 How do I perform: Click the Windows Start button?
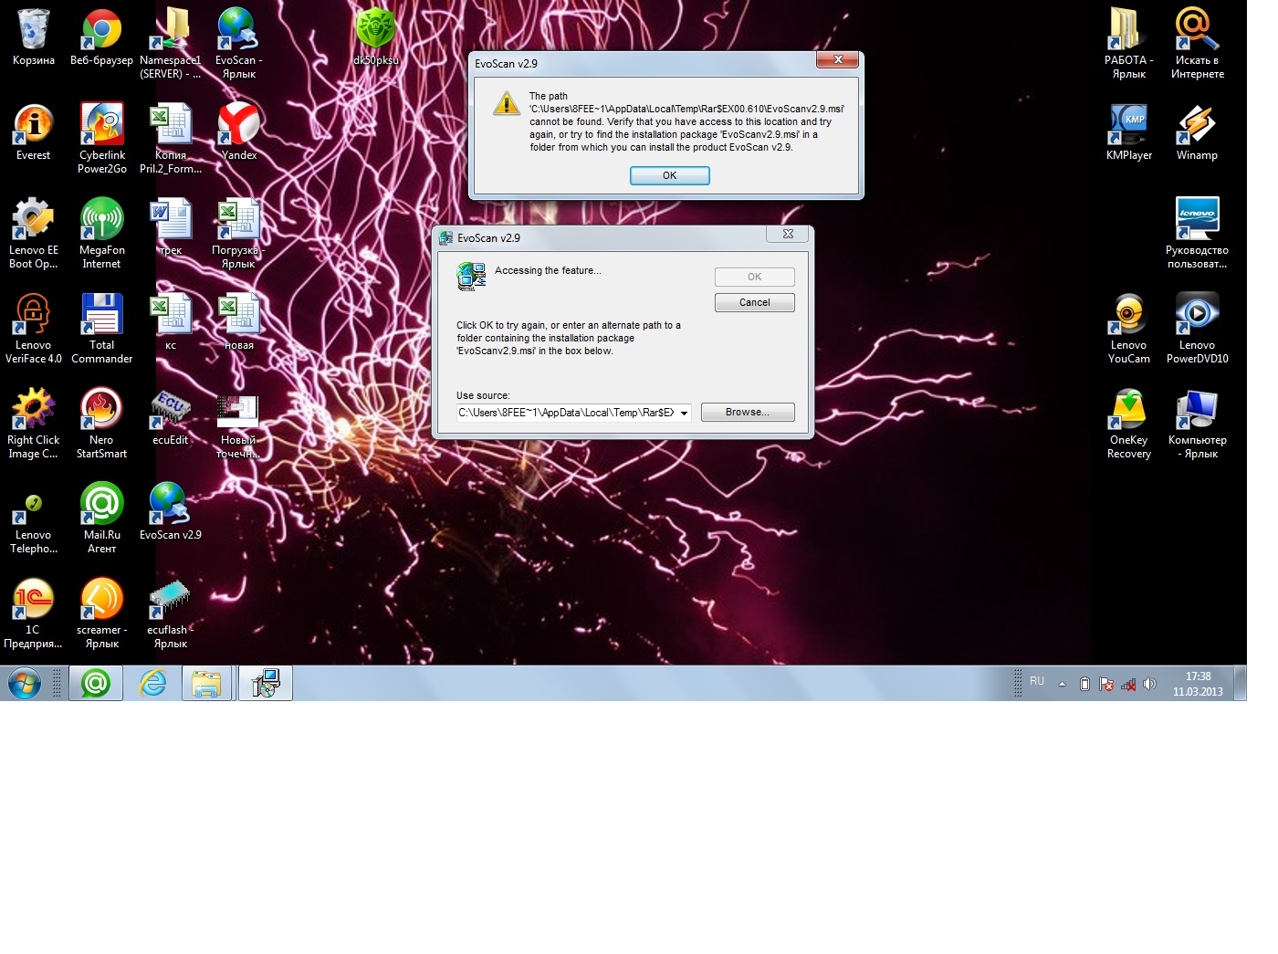tap(25, 683)
